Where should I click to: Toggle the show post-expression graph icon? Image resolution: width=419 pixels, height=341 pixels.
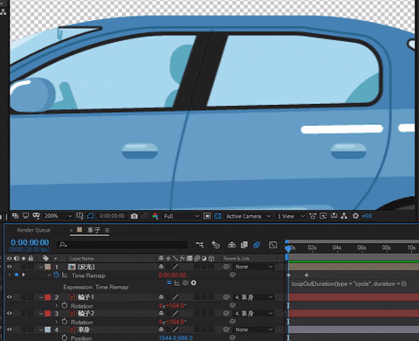177,282
